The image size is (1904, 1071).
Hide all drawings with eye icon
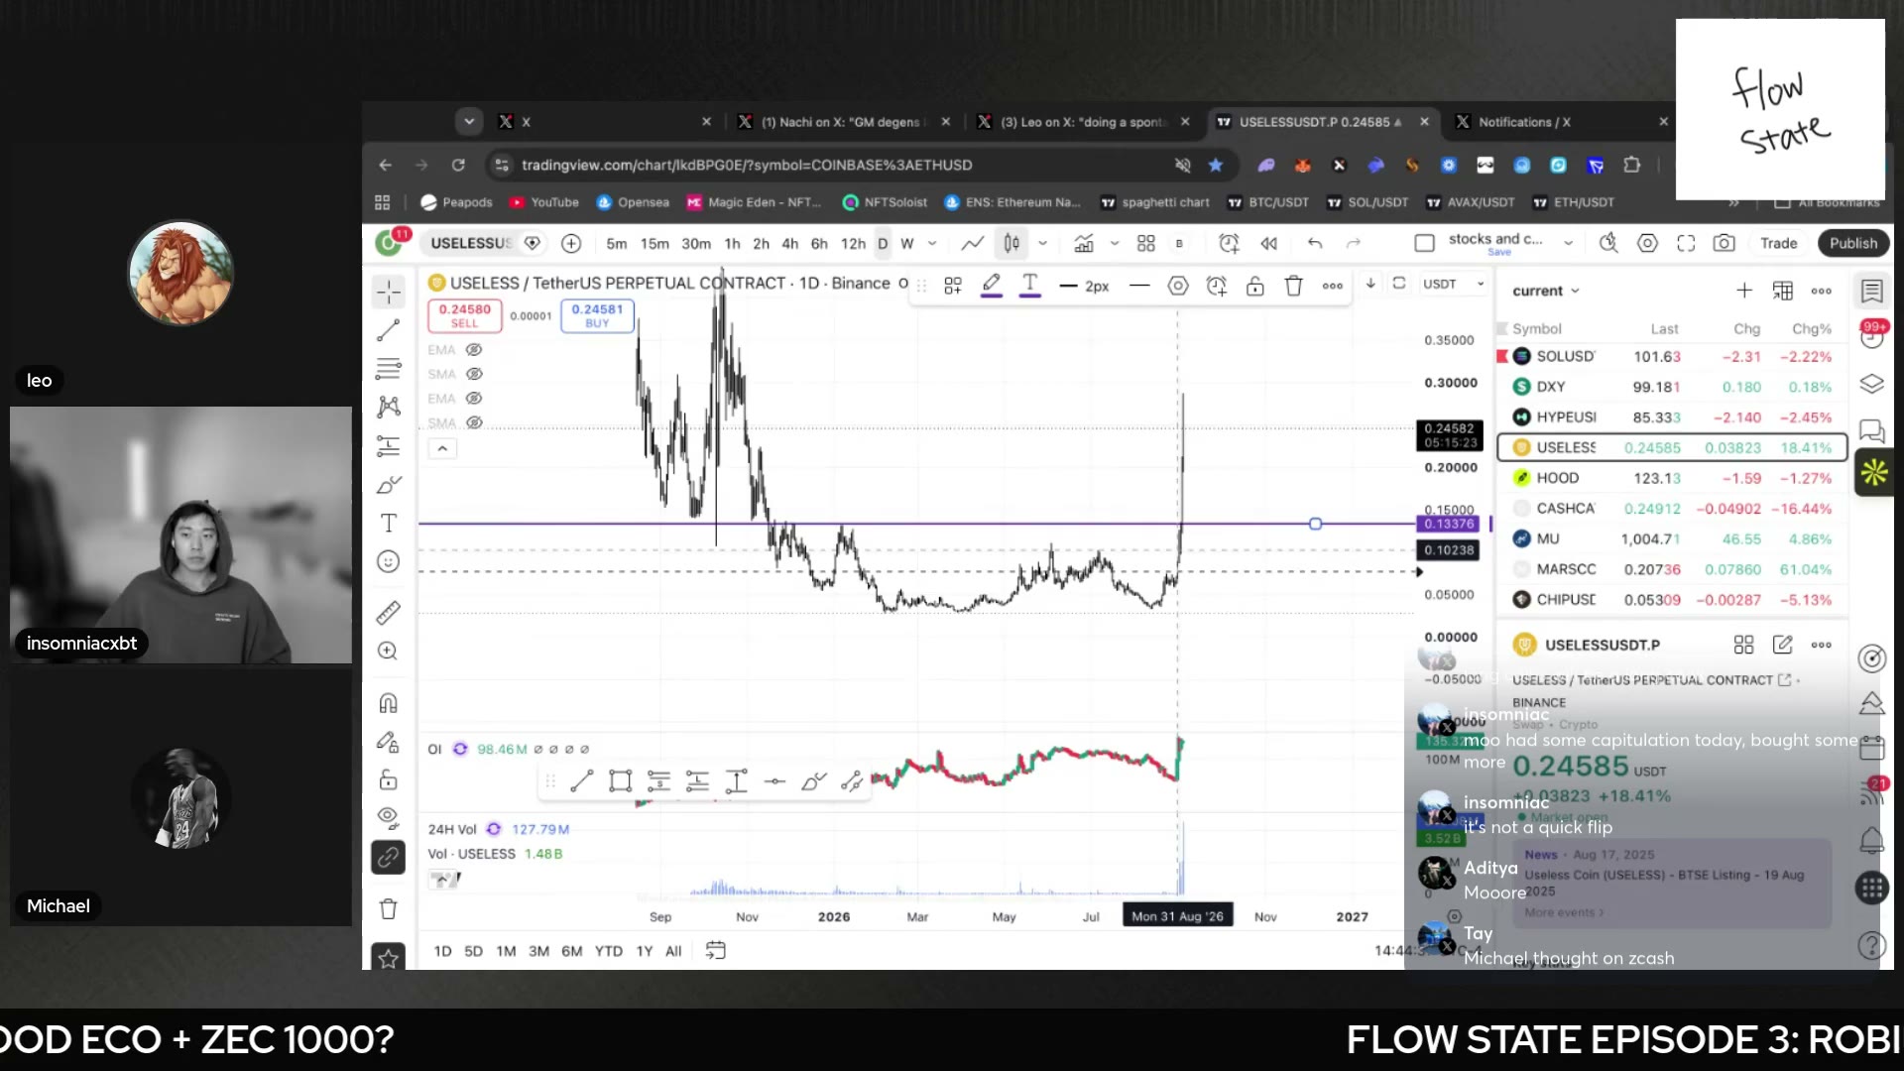tap(389, 817)
